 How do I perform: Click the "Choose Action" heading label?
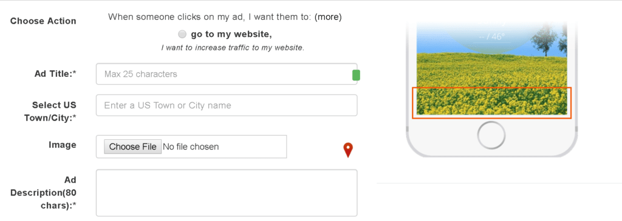[x=43, y=21]
